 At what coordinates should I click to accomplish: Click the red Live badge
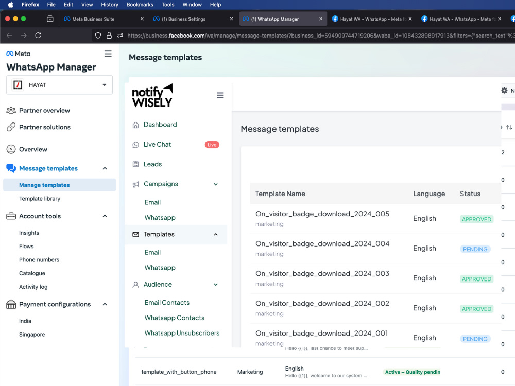(212, 145)
